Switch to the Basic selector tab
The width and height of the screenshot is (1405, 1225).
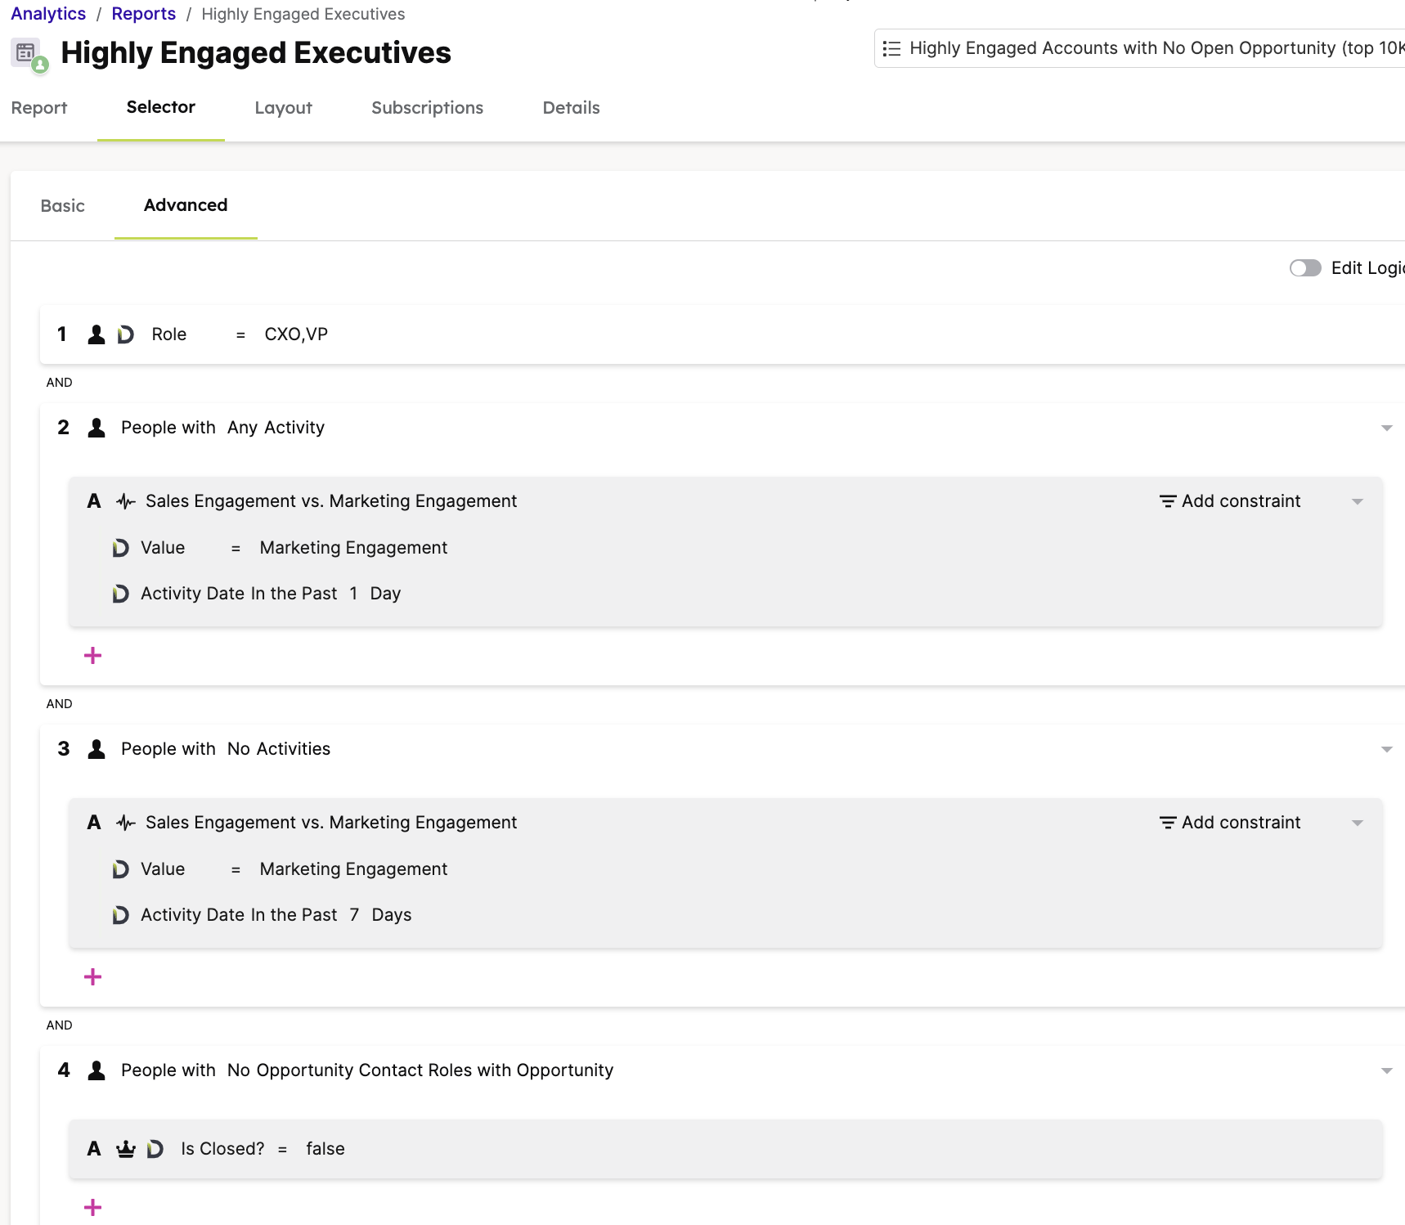click(x=62, y=206)
